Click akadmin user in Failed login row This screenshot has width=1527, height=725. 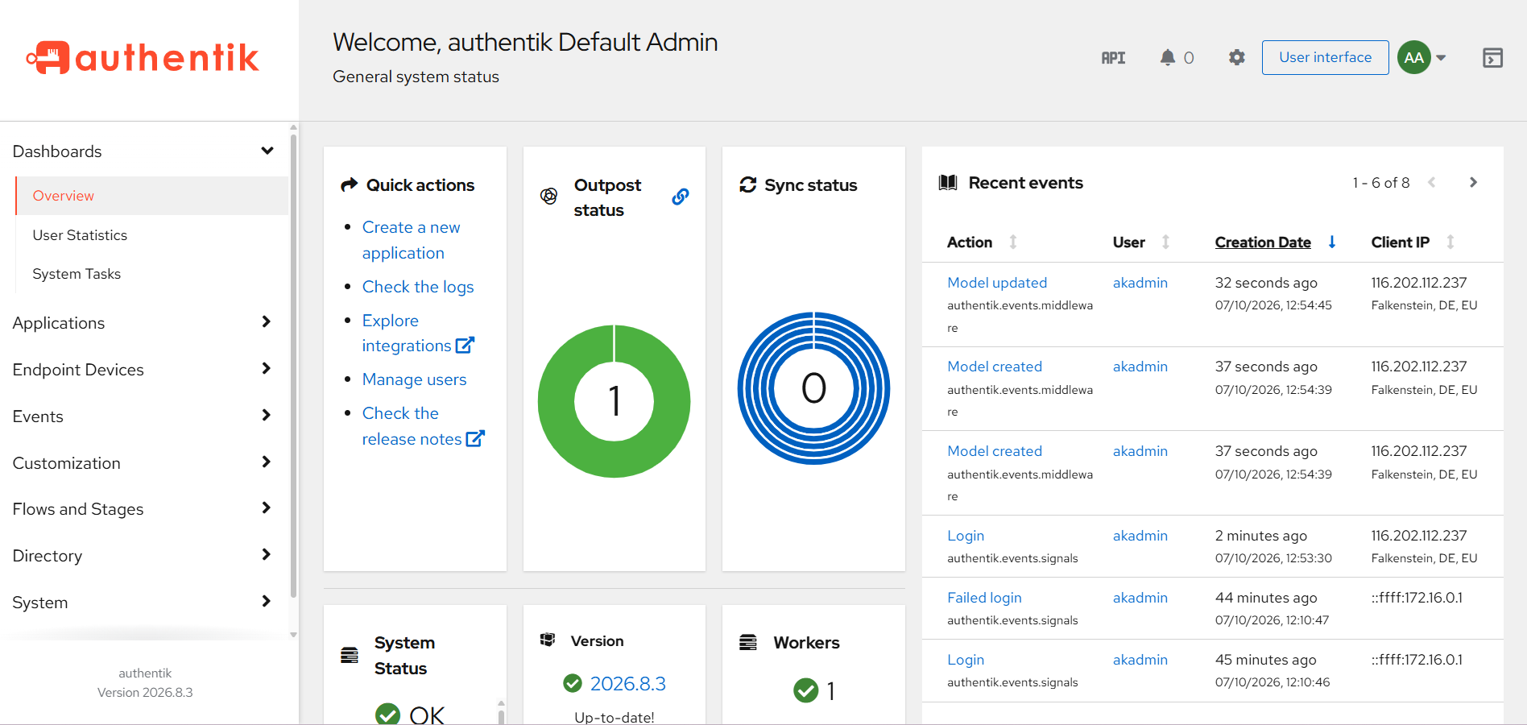pyautogui.click(x=1140, y=598)
